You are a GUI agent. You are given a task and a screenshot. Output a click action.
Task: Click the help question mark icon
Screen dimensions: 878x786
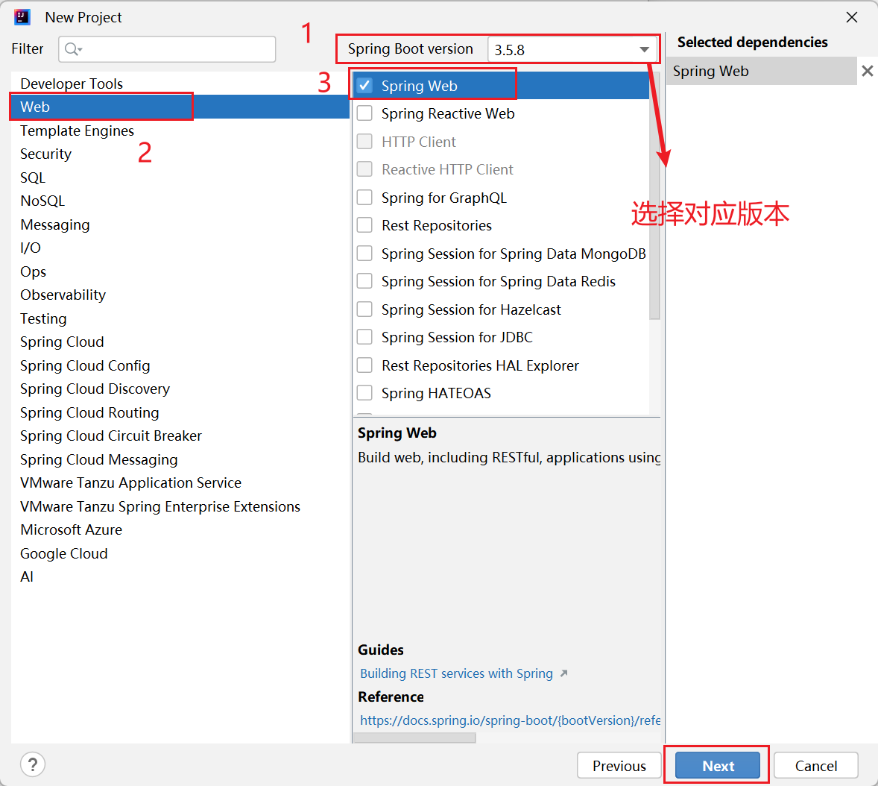[x=33, y=764]
